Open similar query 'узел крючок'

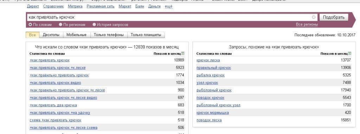(207, 83)
